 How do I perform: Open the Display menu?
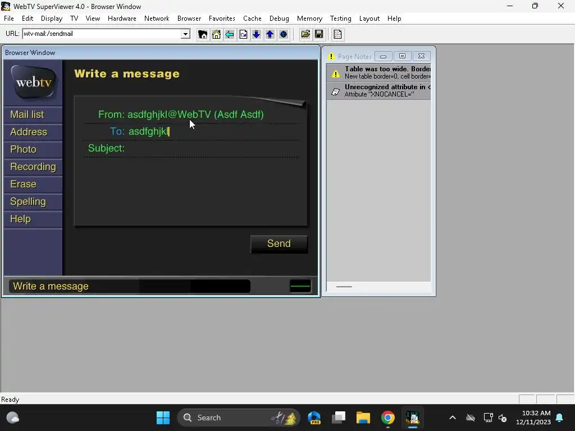(x=52, y=19)
